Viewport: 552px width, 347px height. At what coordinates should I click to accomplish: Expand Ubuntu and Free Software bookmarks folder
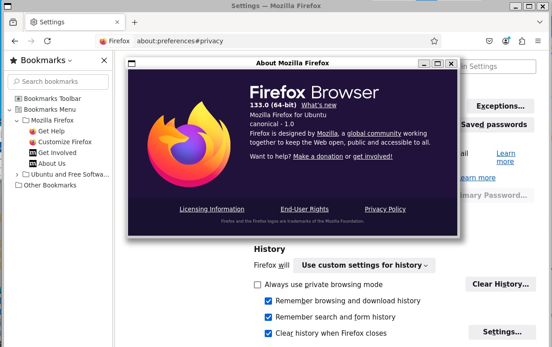pyautogui.click(x=17, y=174)
